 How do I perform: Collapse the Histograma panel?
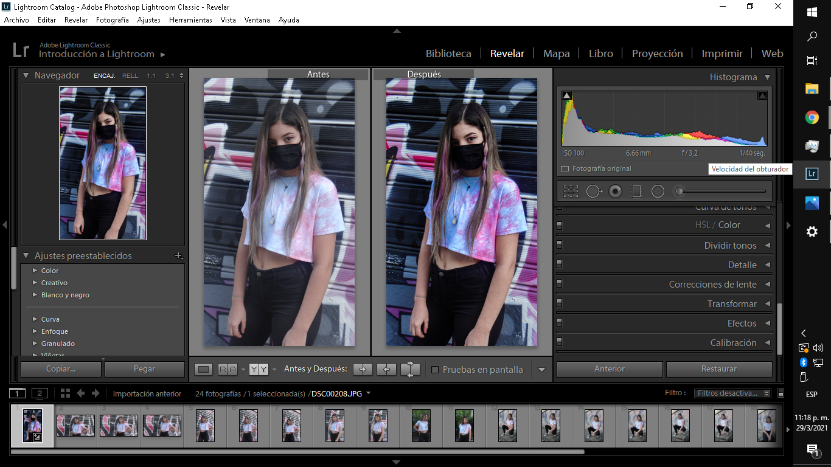point(767,77)
